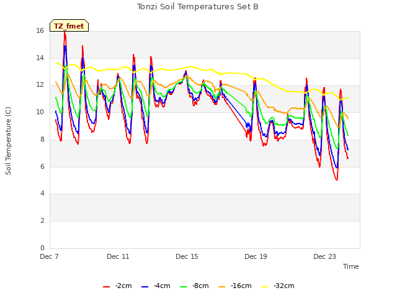Image resolution: width=397 pixels, height=298 pixels.
Task: Click the y-axis value 0
Action: point(42,248)
